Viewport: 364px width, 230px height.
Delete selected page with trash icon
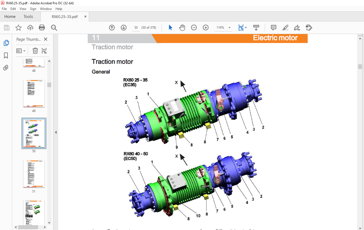pyautogui.click(x=35, y=51)
